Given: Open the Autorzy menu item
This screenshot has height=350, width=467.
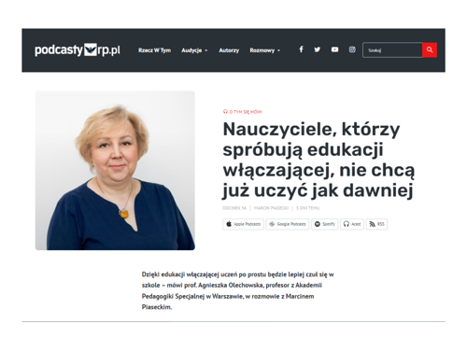Looking at the screenshot, I should (229, 50).
